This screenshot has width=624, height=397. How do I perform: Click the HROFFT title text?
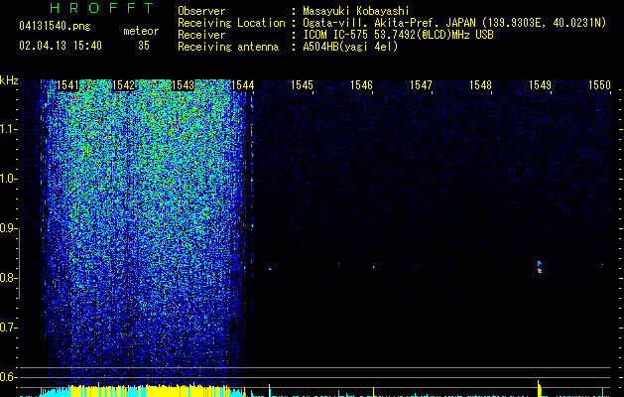click(101, 8)
